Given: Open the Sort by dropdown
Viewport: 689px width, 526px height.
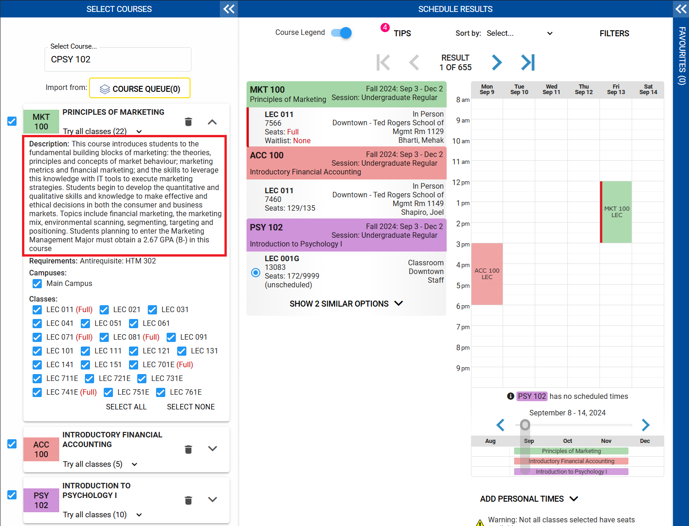Looking at the screenshot, I should [519, 34].
